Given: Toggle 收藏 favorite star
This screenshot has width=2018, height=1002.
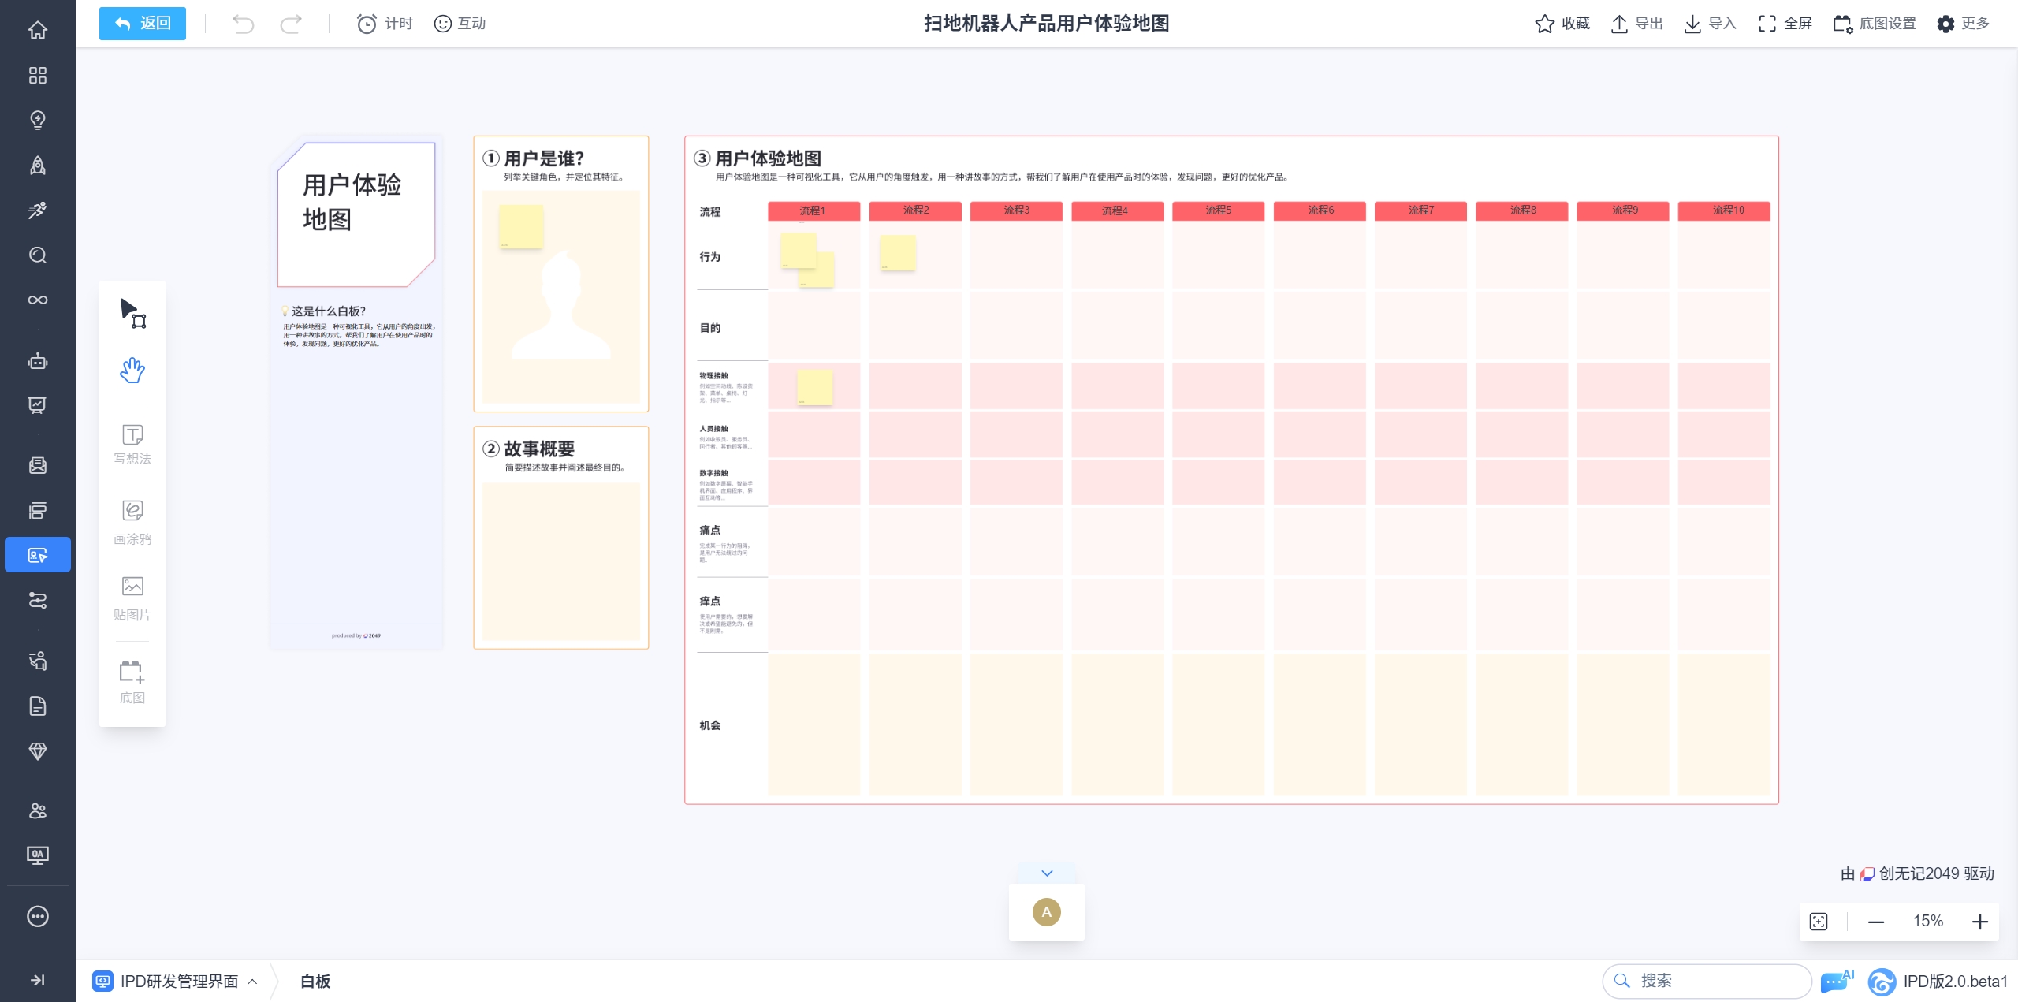Looking at the screenshot, I should tap(1562, 24).
